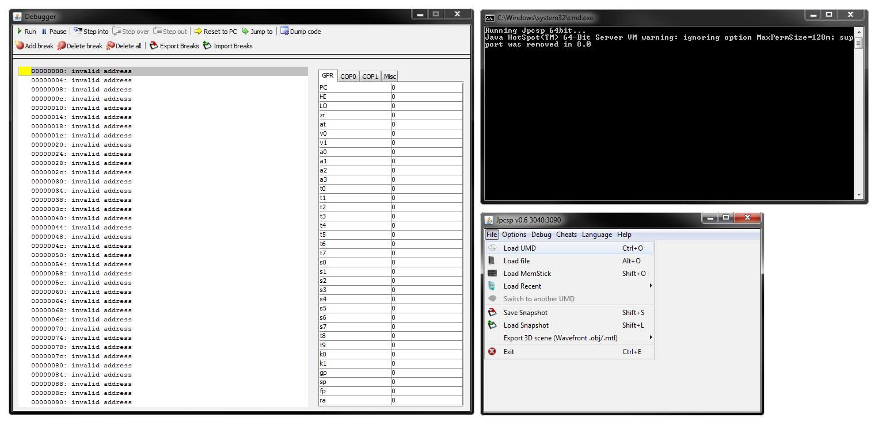Viewport: 886px width, 426px height.
Task: Click the Java icon in Debugger title bar
Action: [17, 17]
